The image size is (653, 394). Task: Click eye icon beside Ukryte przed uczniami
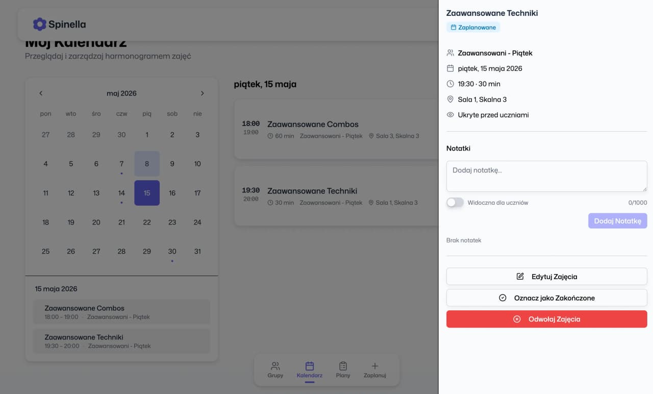coord(450,115)
